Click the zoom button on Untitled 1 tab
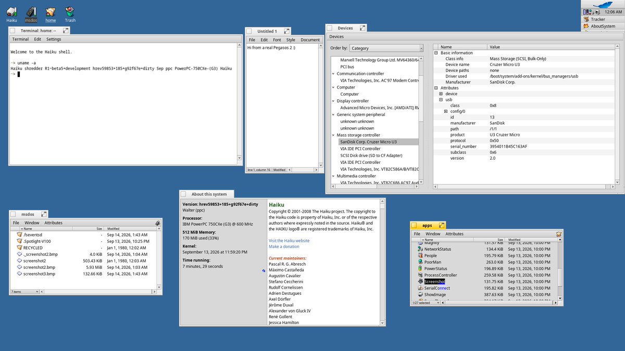This screenshot has width=625, height=351. (x=287, y=31)
